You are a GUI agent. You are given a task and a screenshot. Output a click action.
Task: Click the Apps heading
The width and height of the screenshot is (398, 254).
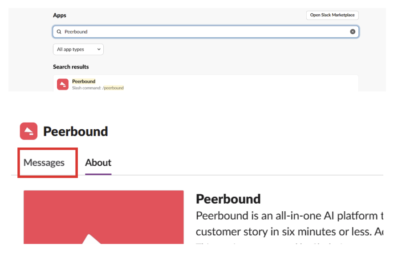pyautogui.click(x=60, y=15)
